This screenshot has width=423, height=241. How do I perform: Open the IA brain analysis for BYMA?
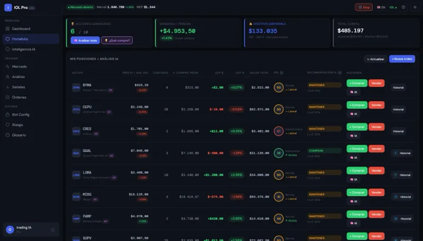click(x=353, y=92)
